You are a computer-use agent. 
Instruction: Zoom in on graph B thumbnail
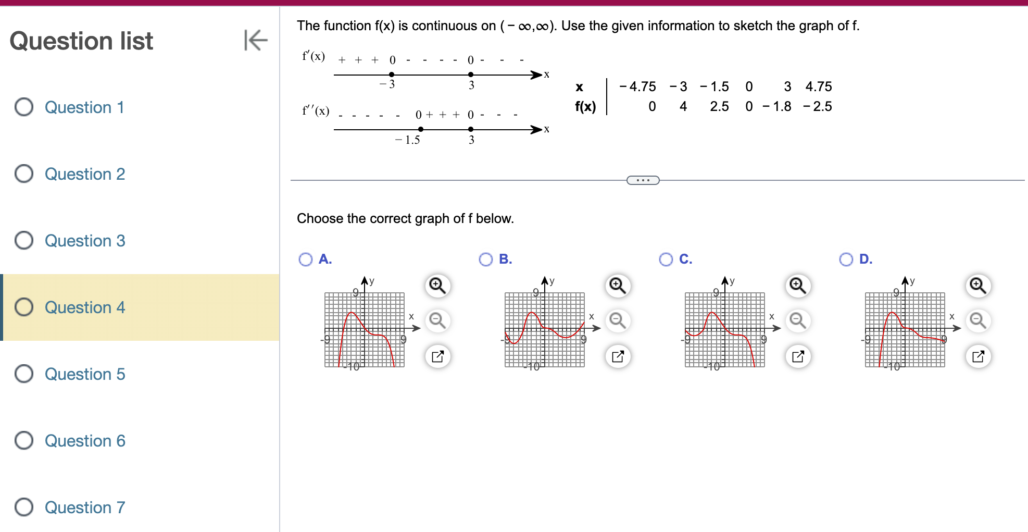[x=617, y=286]
